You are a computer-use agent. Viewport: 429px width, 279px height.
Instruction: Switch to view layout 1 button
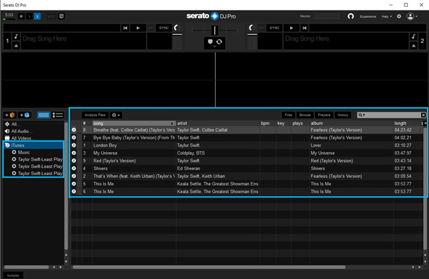coord(29,17)
